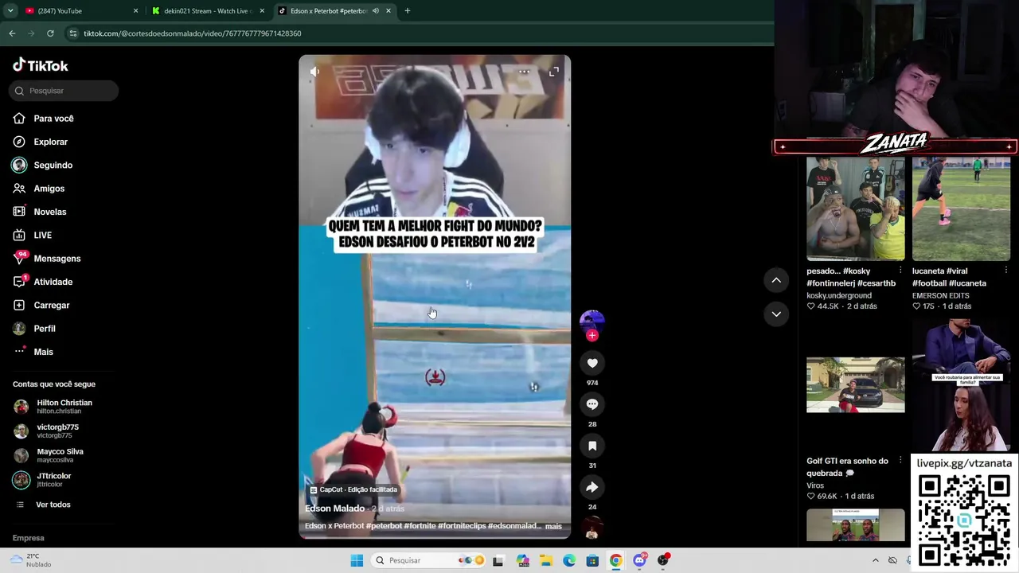Click the TikTok Pesquisar search field
The image size is (1019, 573).
(64, 91)
